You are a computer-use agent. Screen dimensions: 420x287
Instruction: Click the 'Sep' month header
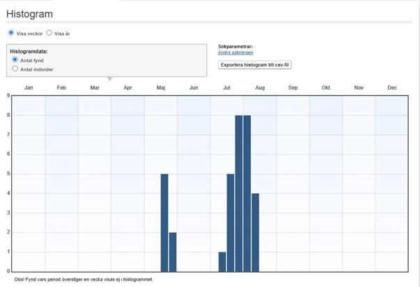(293, 88)
